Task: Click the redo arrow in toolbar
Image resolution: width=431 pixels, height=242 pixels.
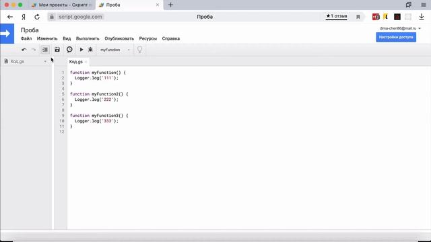Action: (34, 50)
